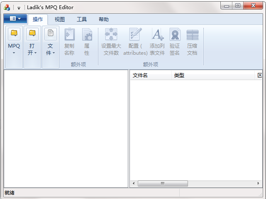Click the horizontal scrollbar thumb
This screenshot has height=199, width=266.
coord(163,183)
